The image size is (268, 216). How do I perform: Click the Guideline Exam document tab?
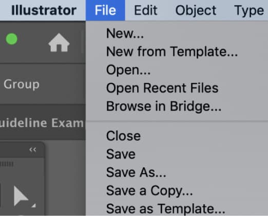click(x=43, y=122)
